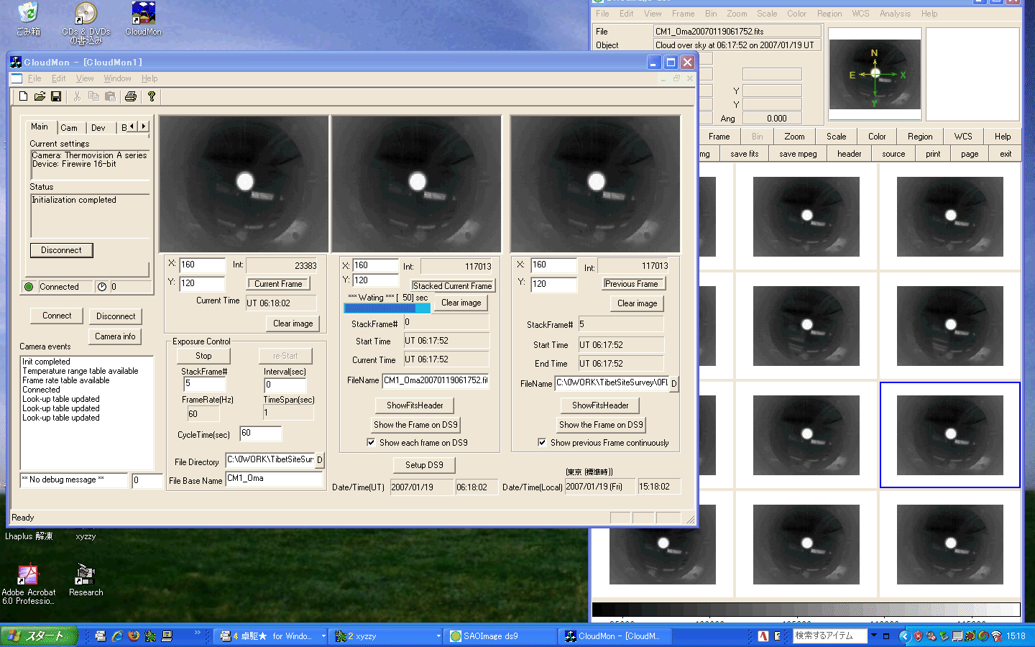
Task: Click the New document toolbar icon
Action: tap(23, 96)
